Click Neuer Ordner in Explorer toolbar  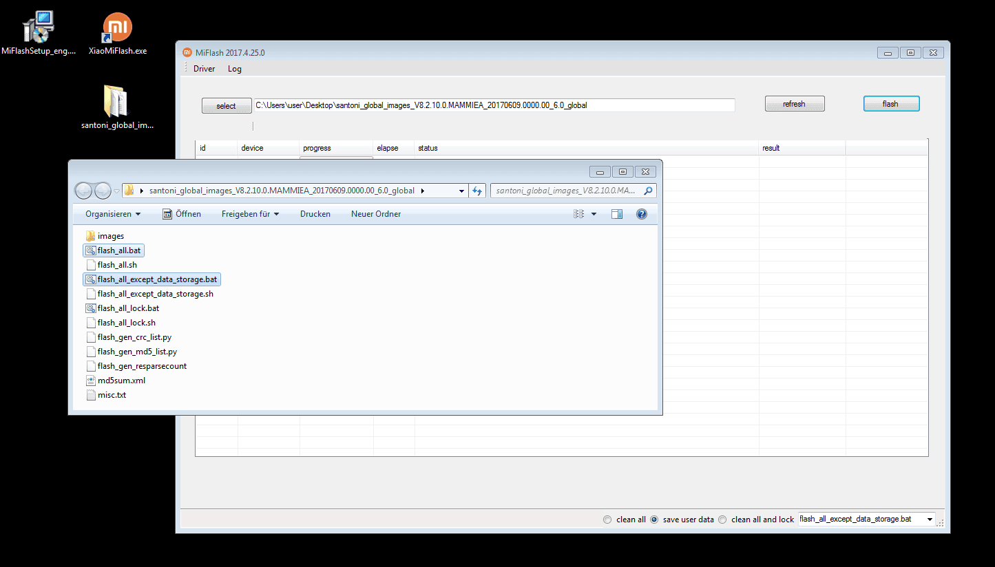(376, 214)
